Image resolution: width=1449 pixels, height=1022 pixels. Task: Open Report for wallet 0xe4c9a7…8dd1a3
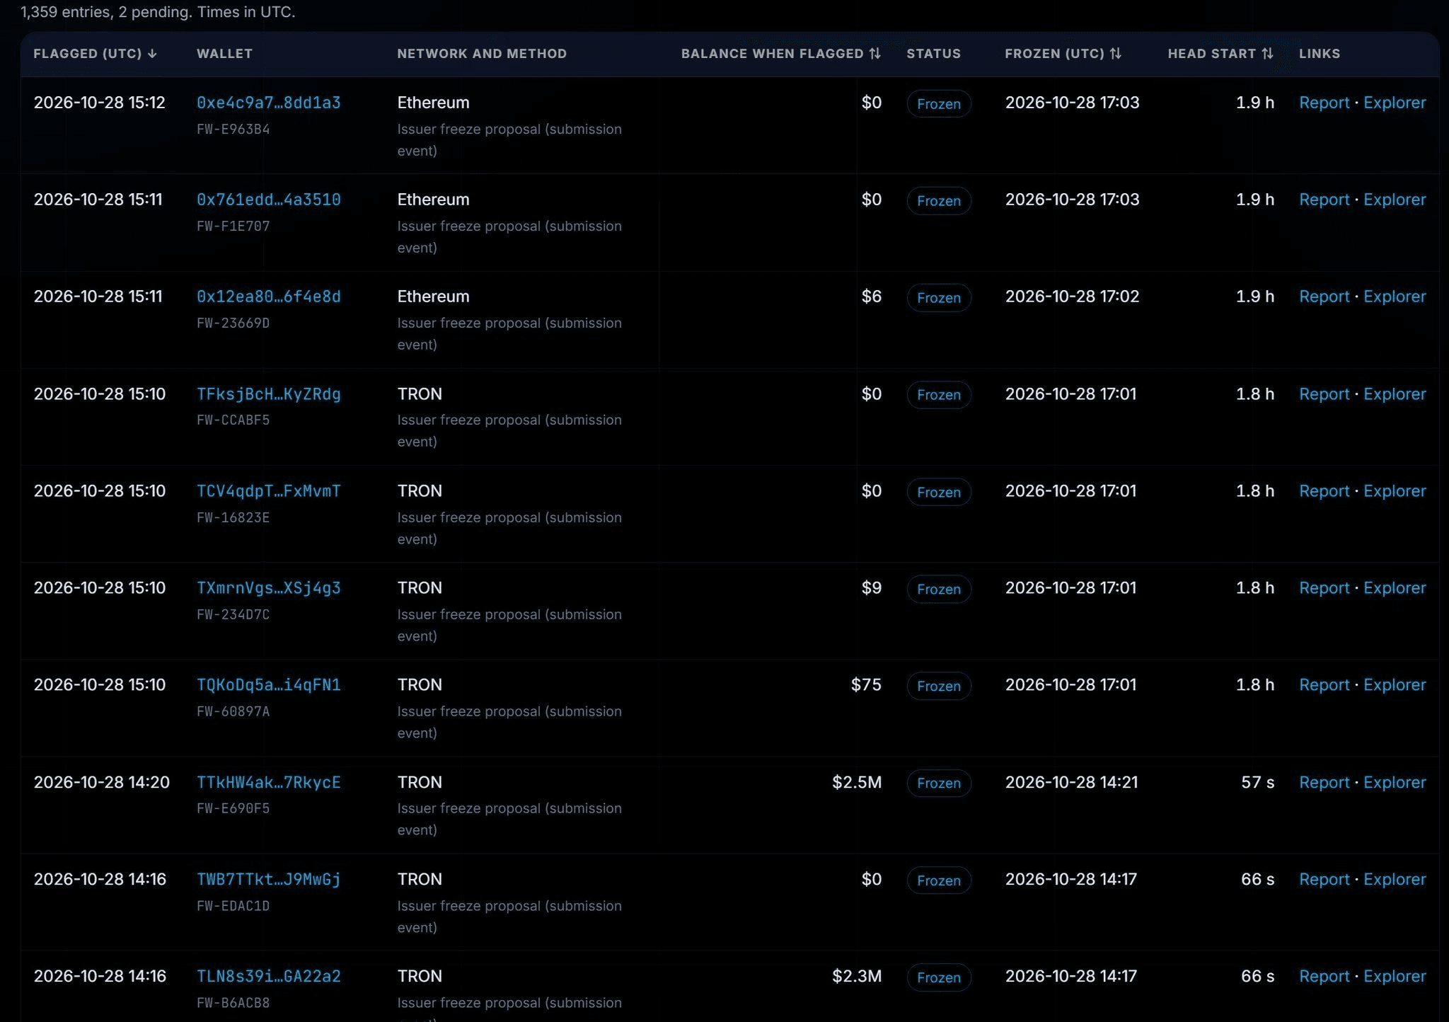(1324, 103)
